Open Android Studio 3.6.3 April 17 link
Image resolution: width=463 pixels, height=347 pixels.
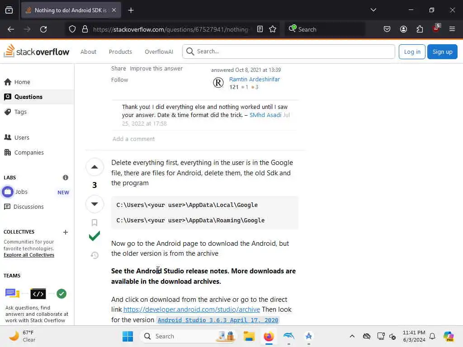(x=218, y=320)
